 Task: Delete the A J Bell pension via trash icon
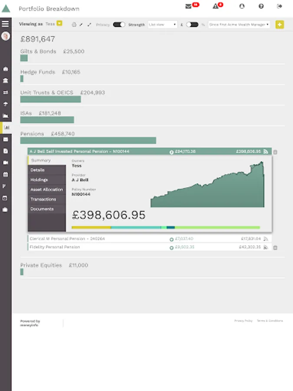tap(275, 152)
